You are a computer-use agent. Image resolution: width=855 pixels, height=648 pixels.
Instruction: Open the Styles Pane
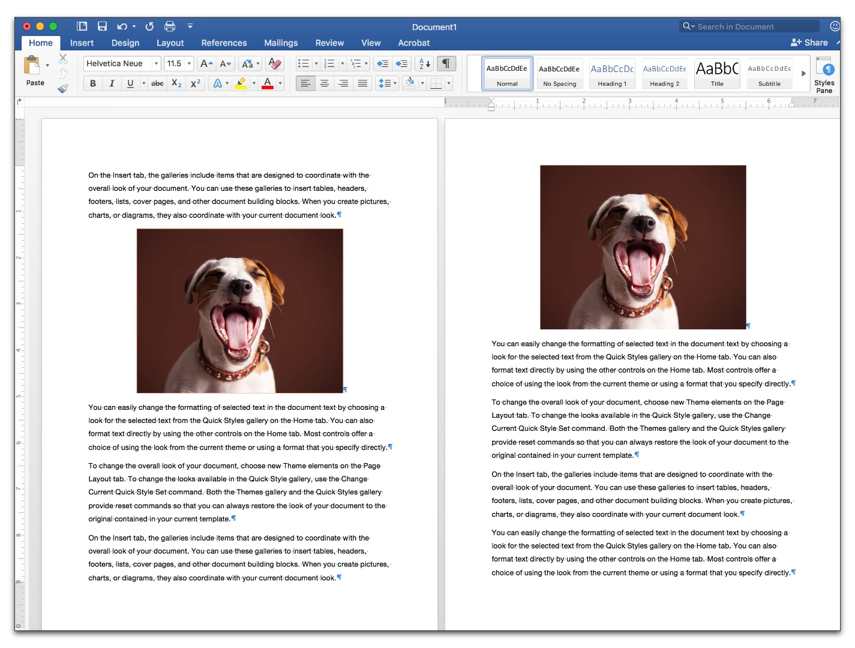tap(824, 75)
